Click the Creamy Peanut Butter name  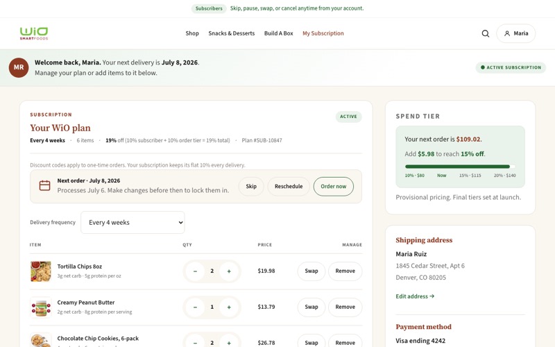pos(86,303)
